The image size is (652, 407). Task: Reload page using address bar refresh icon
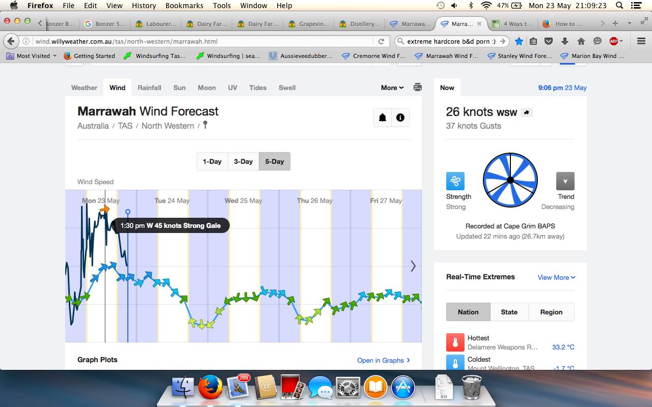coord(381,41)
